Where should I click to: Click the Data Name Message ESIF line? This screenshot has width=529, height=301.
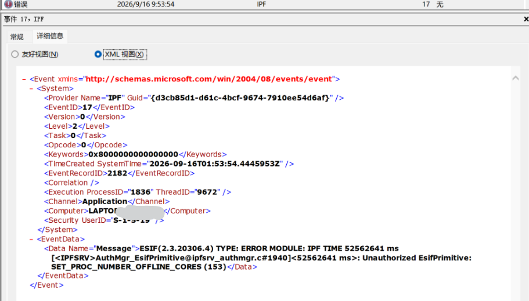click(x=221, y=249)
